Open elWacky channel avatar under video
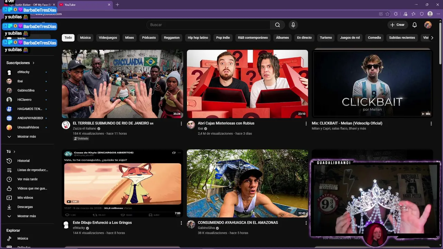443x249 pixels. pos(66,224)
